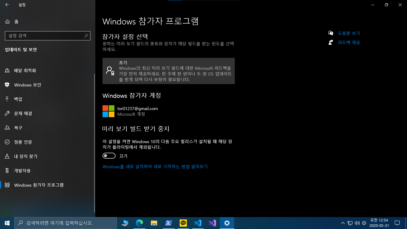Select the 복구 sidebar entry
Viewport: 407px width, 229px height.
tap(48, 128)
